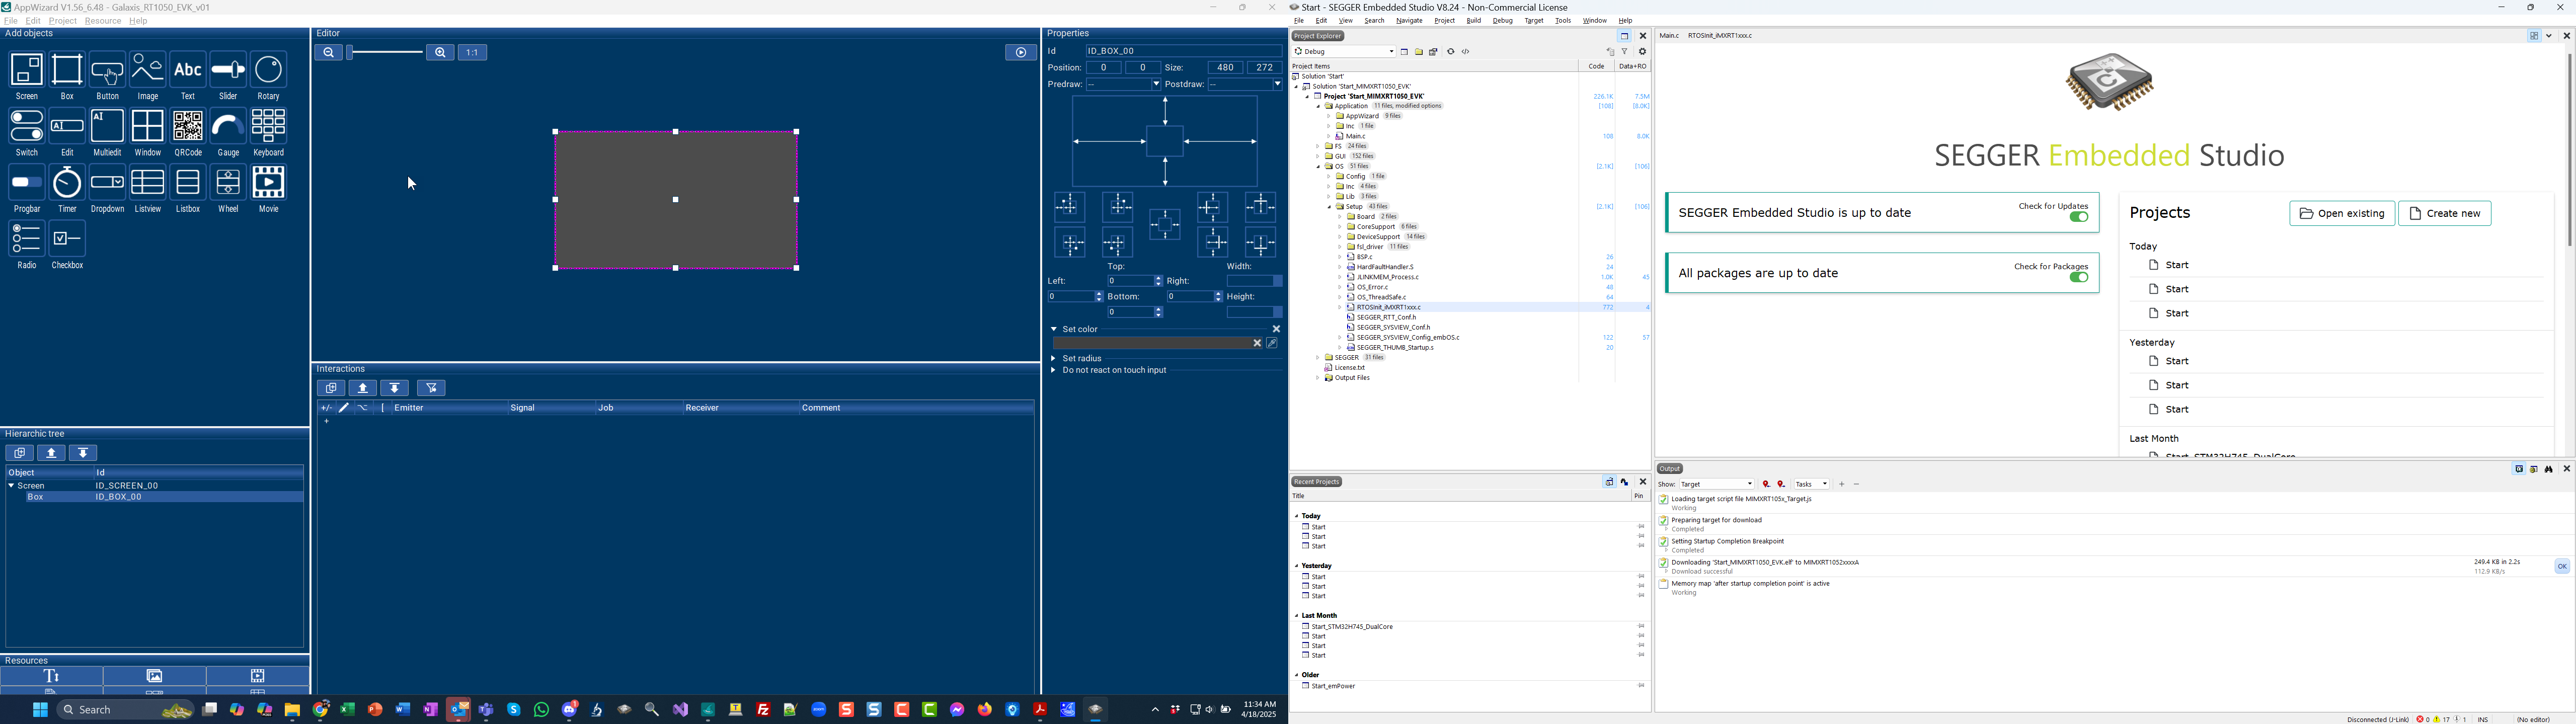The image size is (2576, 724).
Task: Open the Show Target dropdown in Output
Action: pos(1717,485)
